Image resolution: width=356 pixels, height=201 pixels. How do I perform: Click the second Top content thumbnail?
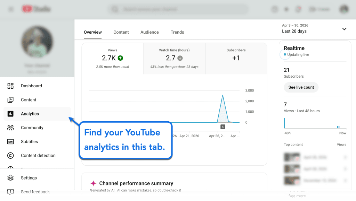click(x=292, y=169)
